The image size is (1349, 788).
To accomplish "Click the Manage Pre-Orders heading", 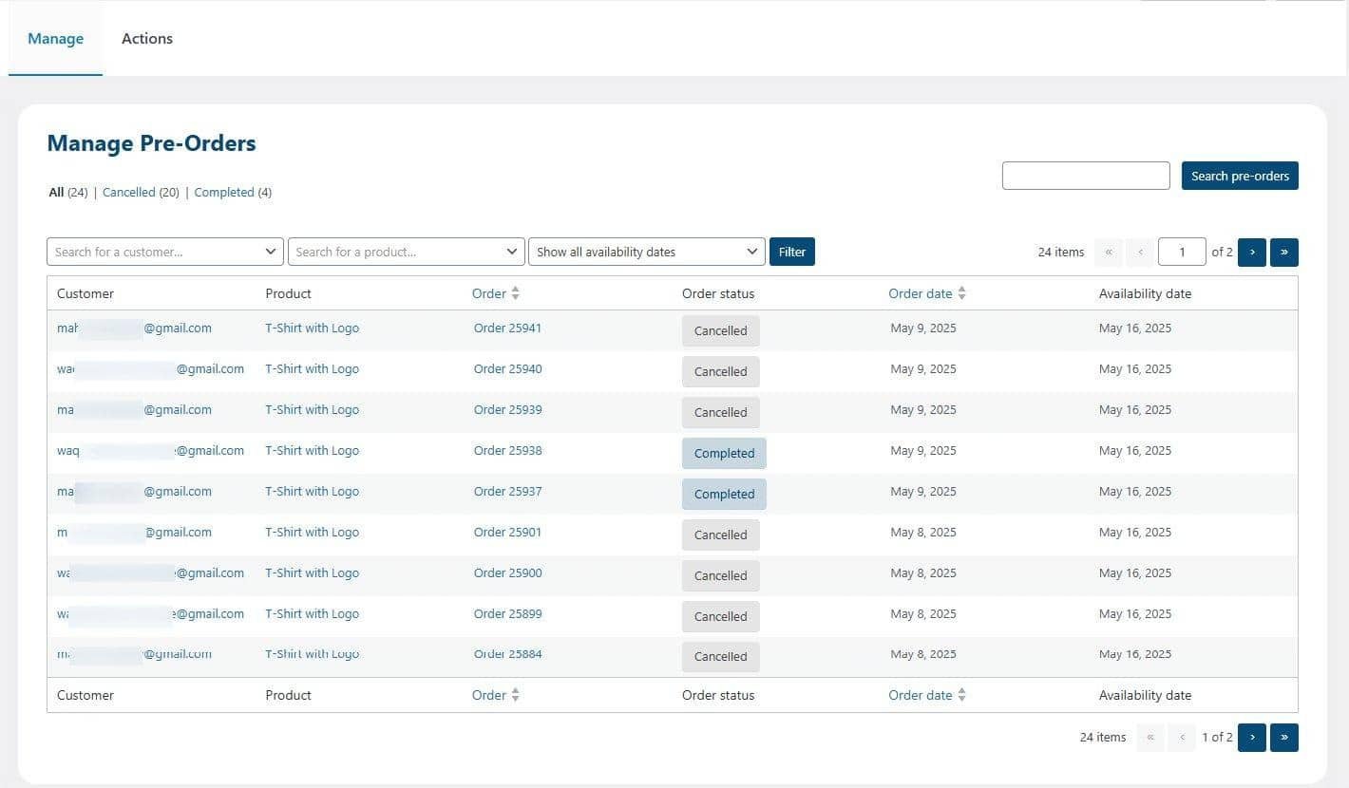I will tap(152, 143).
